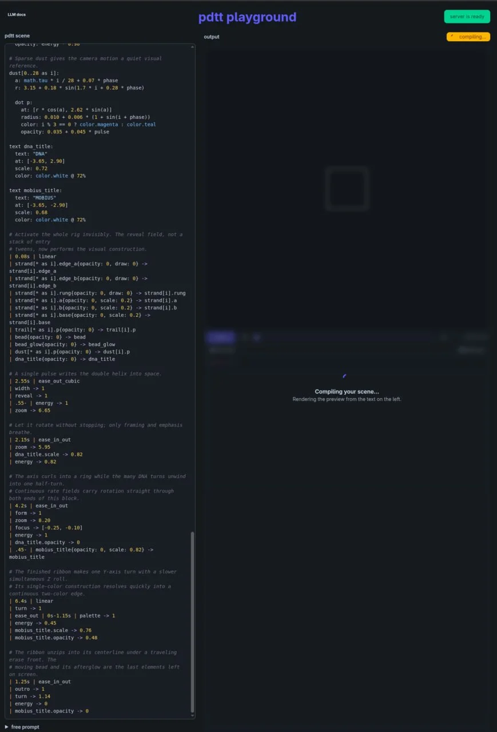The height and width of the screenshot is (732, 497).
Task: Click the '| 0.08s | linear' line
Action: (x=33, y=257)
